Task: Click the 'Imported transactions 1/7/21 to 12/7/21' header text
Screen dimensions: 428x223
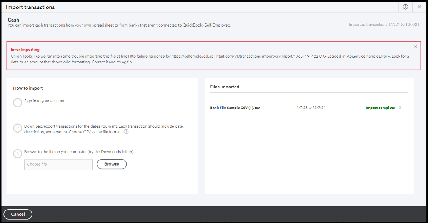Action: point(384,25)
